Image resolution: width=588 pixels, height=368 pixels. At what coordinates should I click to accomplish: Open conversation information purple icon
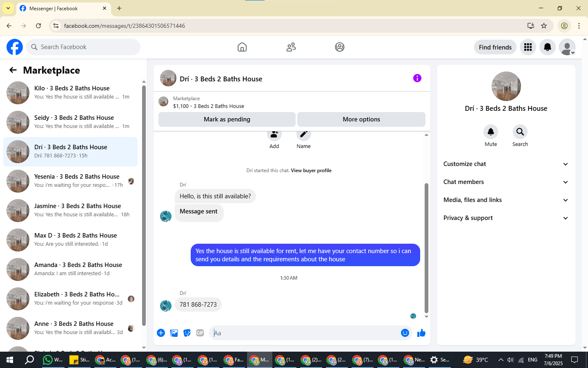[417, 78]
